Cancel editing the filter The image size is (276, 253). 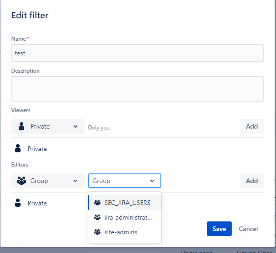(x=248, y=229)
